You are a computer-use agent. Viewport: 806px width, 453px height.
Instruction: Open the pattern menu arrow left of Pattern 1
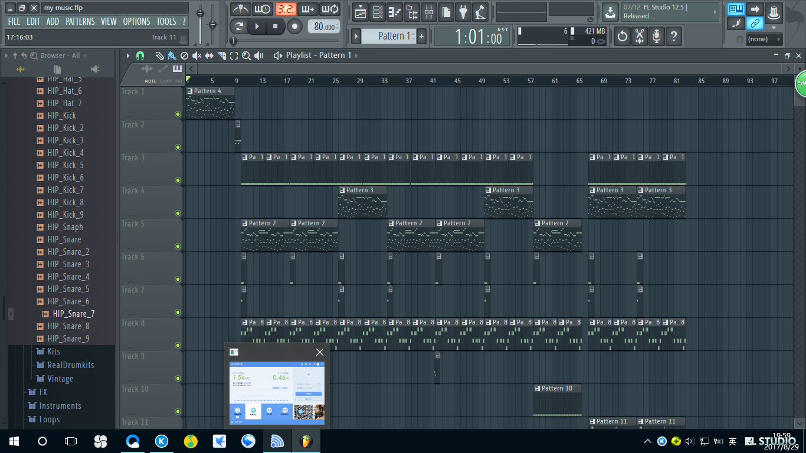[x=356, y=36]
